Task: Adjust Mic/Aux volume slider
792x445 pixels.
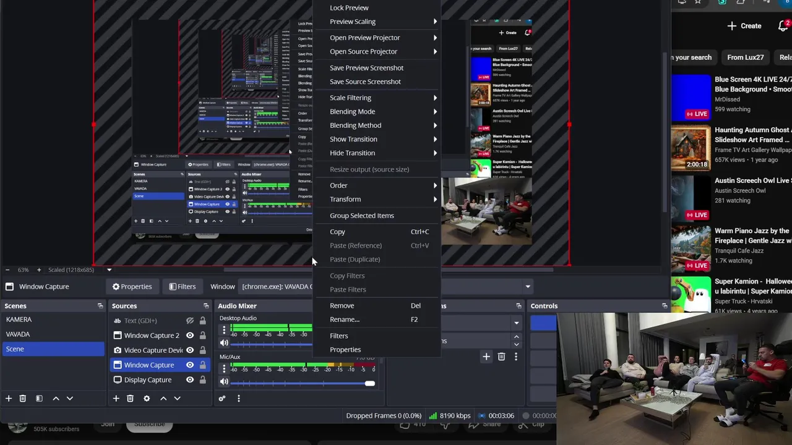Action: coord(303,383)
